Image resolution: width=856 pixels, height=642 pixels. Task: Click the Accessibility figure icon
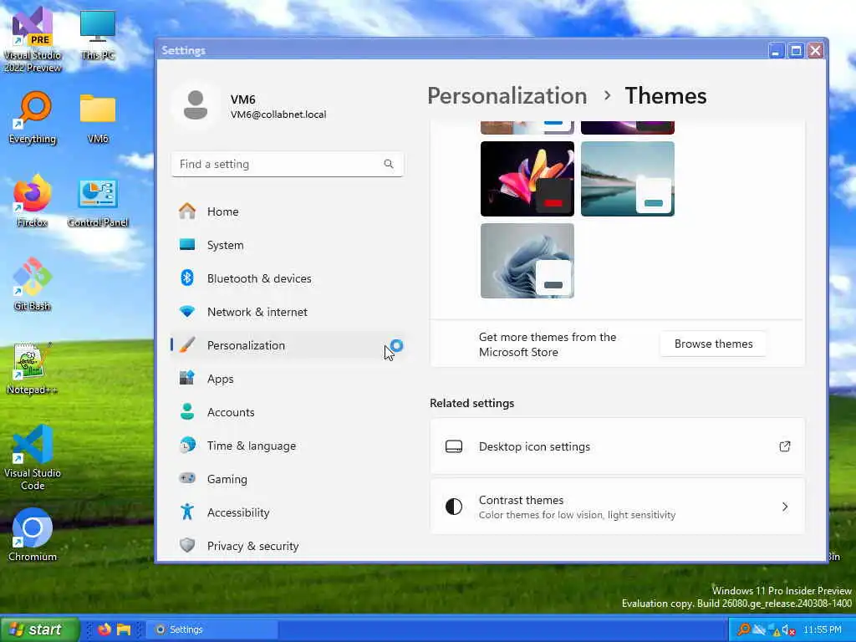pos(187,512)
